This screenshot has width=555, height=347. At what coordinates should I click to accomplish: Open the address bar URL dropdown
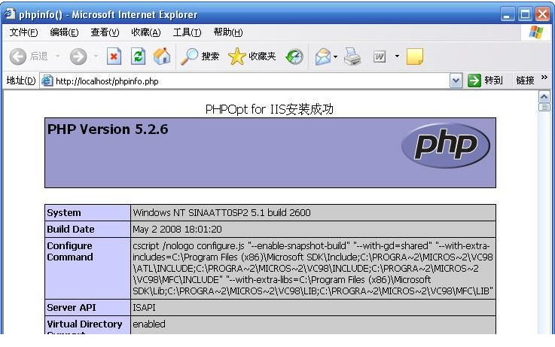coord(456,81)
